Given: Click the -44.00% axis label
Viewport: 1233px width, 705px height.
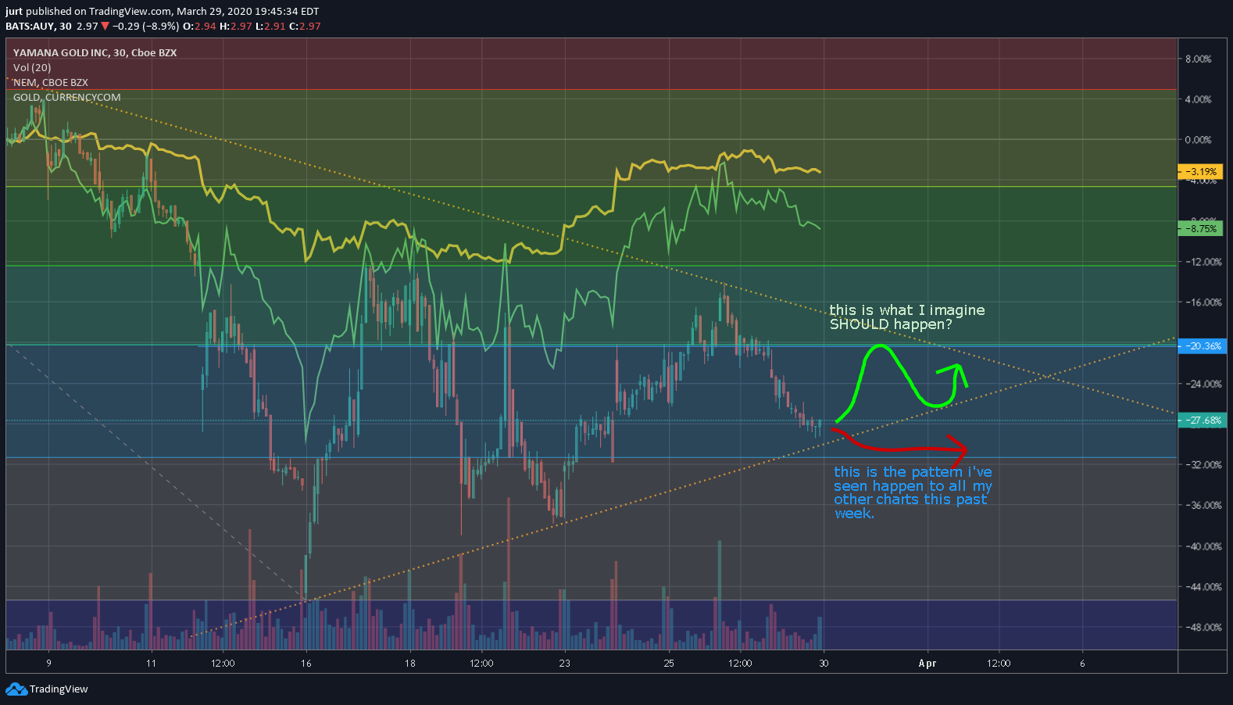Looking at the screenshot, I should coord(1202,587).
